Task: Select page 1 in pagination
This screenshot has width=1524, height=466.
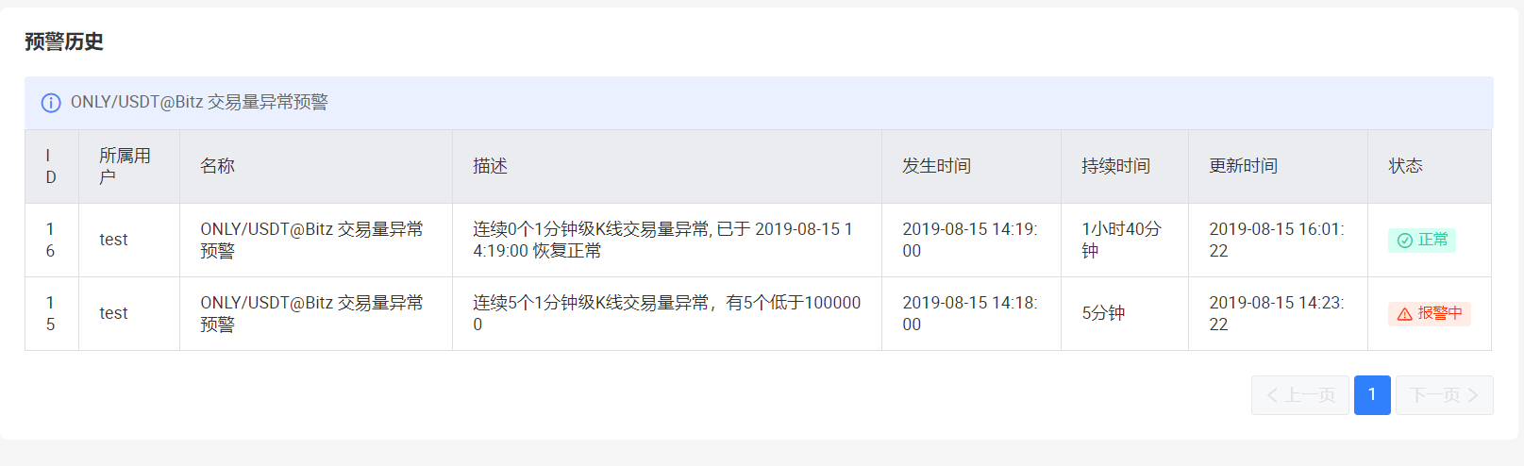Action: [x=1372, y=395]
